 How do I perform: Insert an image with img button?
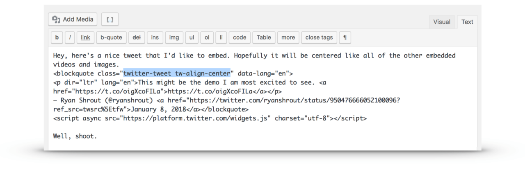[x=174, y=38]
